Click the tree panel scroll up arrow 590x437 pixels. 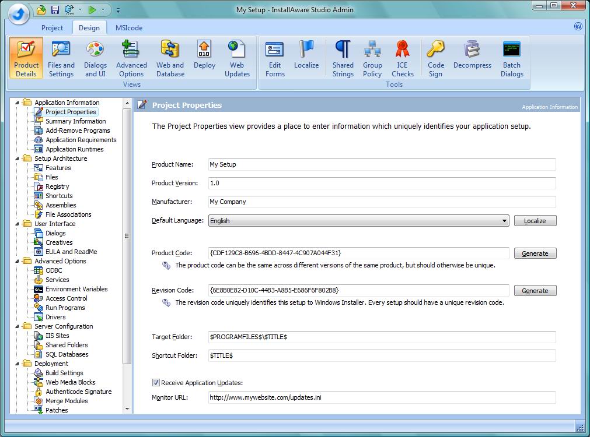coord(127,103)
